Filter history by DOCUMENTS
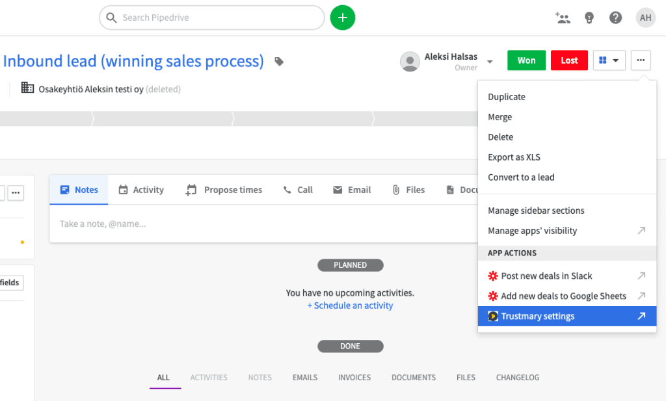Image resolution: width=666 pixels, height=401 pixels. pyautogui.click(x=414, y=378)
